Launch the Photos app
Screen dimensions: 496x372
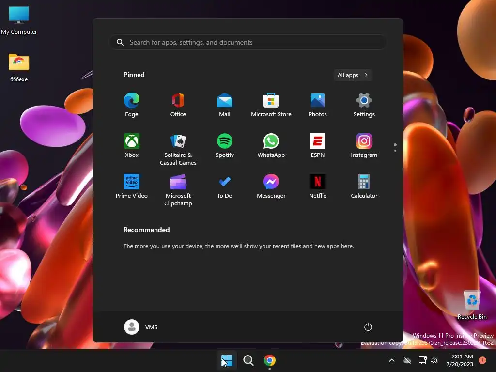(x=318, y=105)
